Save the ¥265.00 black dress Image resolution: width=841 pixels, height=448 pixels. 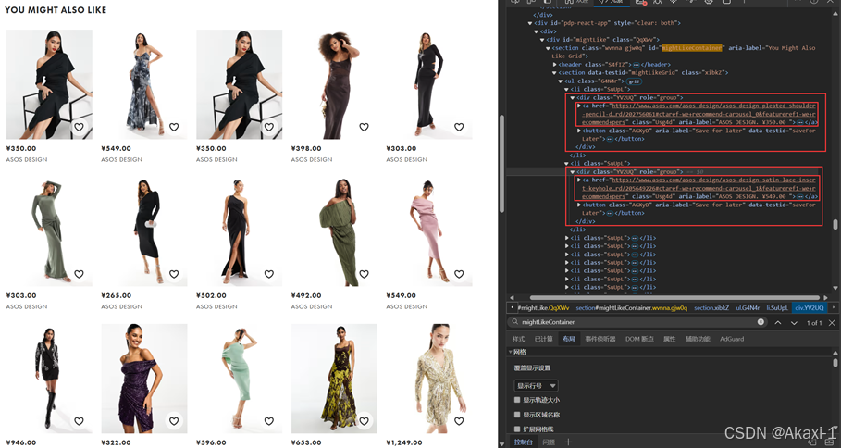point(174,274)
